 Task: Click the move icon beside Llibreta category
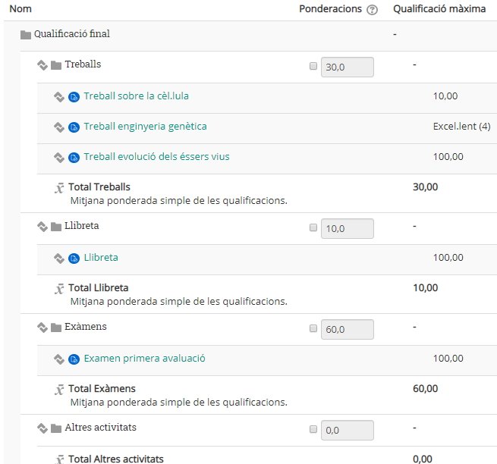click(42, 227)
